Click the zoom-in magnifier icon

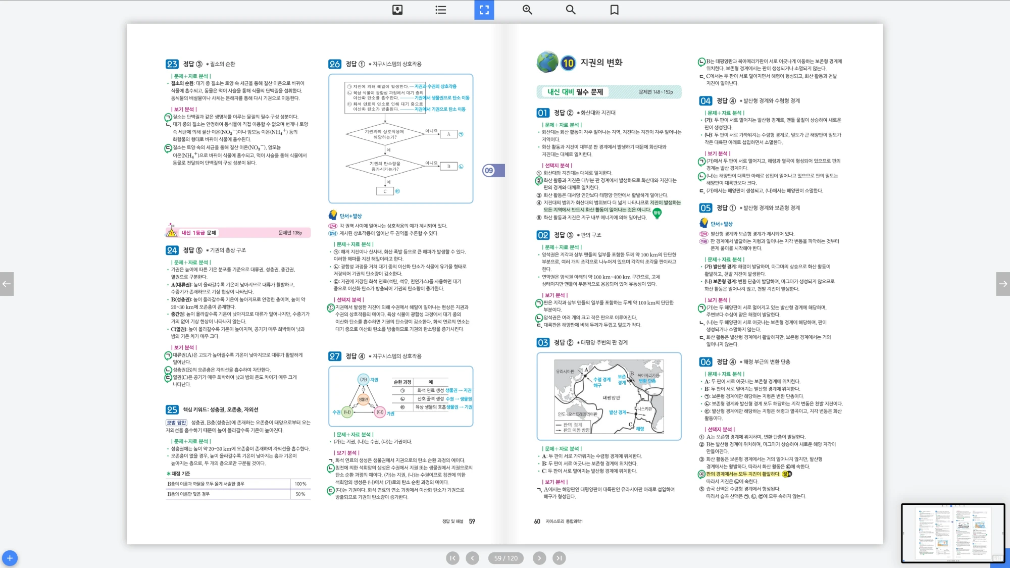pyautogui.click(x=527, y=10)
